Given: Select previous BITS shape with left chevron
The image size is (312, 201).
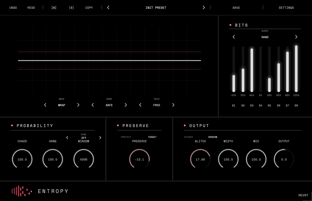Looking at the screenshot, I should [234, 37].
